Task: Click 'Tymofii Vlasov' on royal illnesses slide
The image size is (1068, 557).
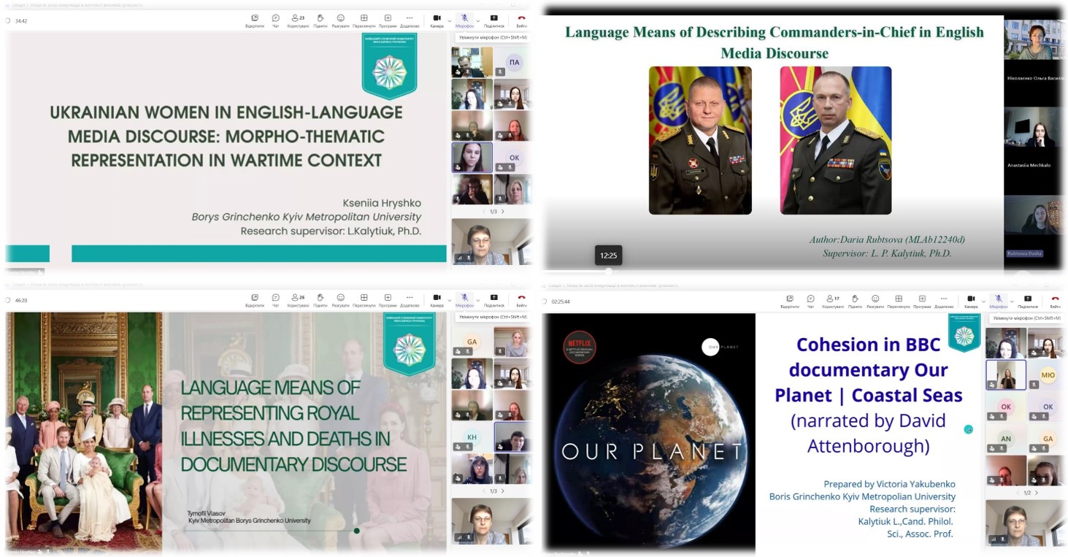Action: (x=206, y=513)
